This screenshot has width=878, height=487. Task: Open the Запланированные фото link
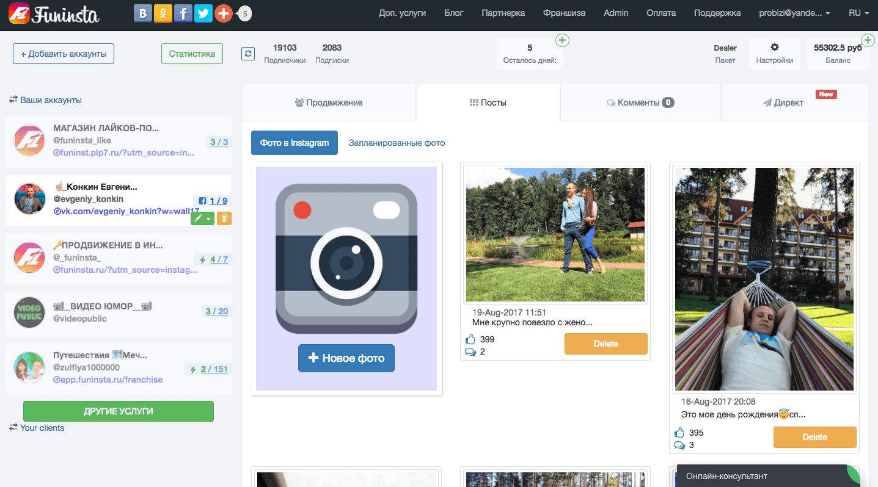tap(397, 143)
